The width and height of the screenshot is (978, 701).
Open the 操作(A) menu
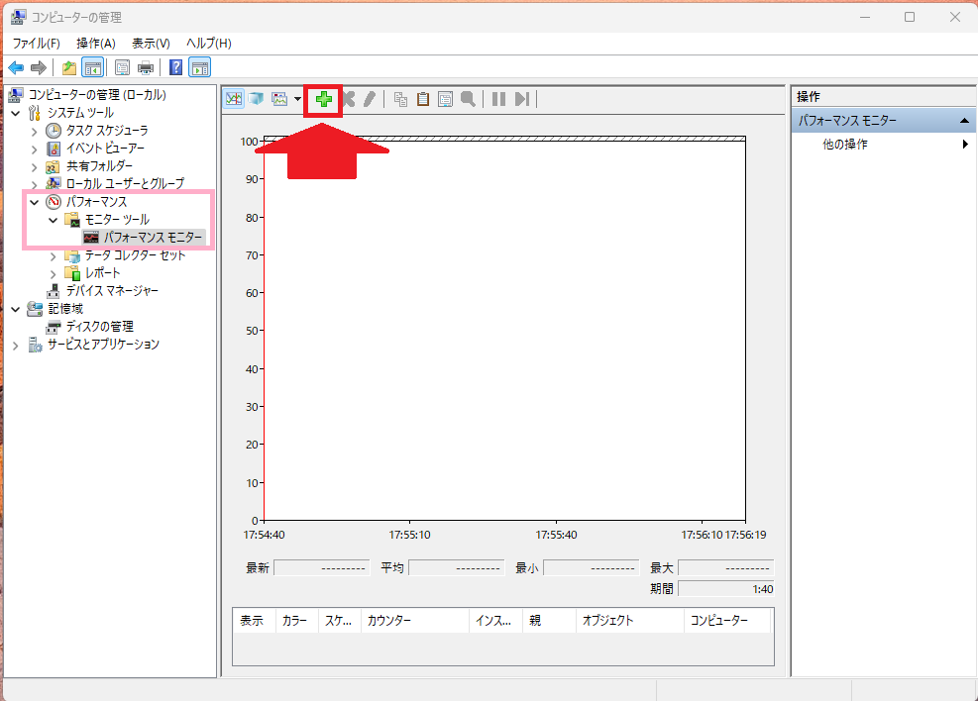[96, 44]
